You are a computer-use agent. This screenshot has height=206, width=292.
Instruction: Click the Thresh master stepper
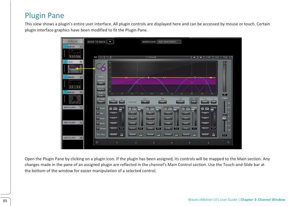point(98,108)
